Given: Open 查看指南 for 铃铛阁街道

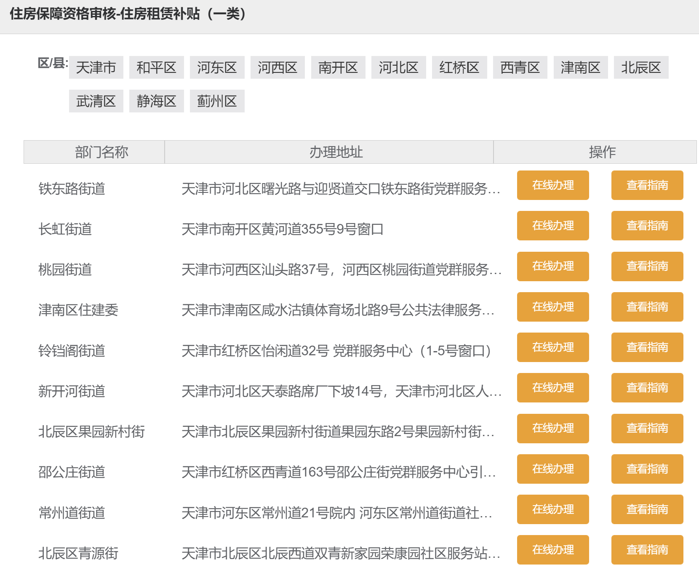Looking at the screenshot, I should [x=647, y=347].
